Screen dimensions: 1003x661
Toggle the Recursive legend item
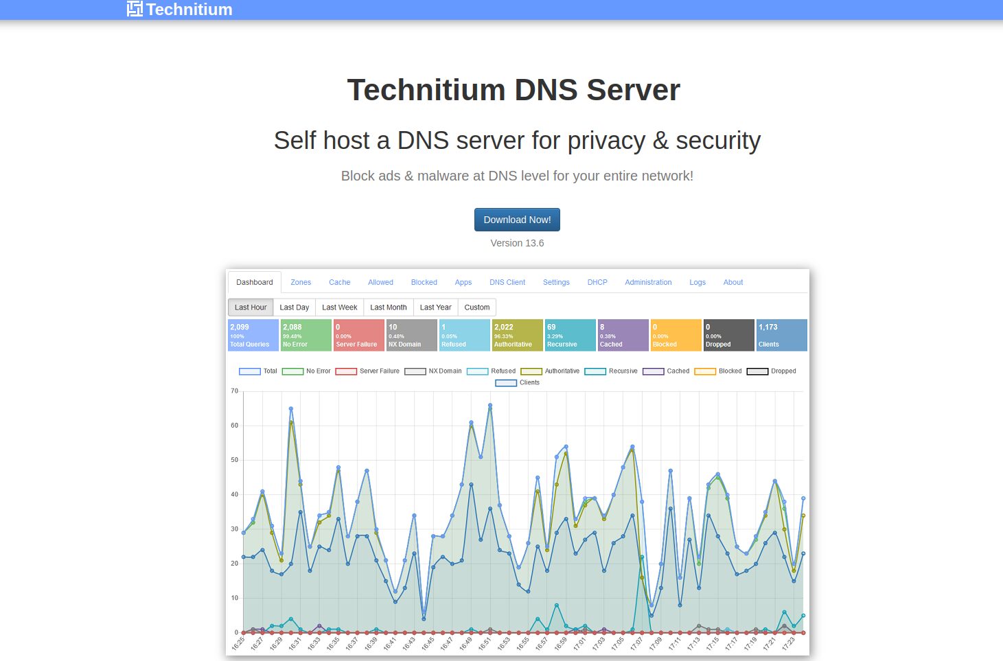[x=595, y=371]
